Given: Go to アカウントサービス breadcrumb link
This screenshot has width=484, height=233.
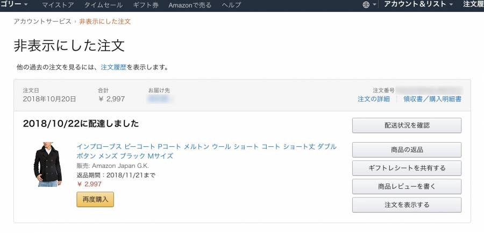Looking at the screenshot, I should tap(42, 22).
